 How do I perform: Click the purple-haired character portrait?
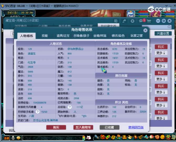(x=155, y=14)
